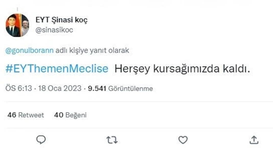Click the display name EYT Şinasi koç
The height and width of the screenshot is (148, 273).
61,20
